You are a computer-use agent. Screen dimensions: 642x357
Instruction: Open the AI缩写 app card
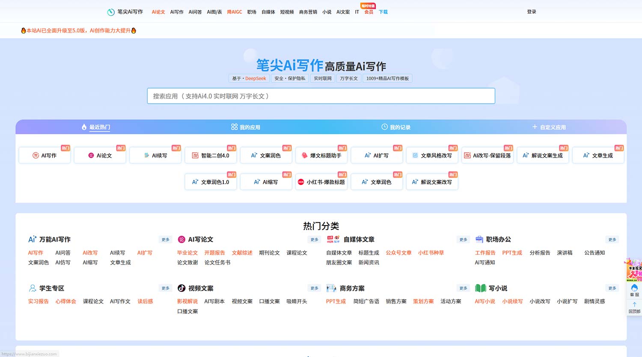point(266,182)
